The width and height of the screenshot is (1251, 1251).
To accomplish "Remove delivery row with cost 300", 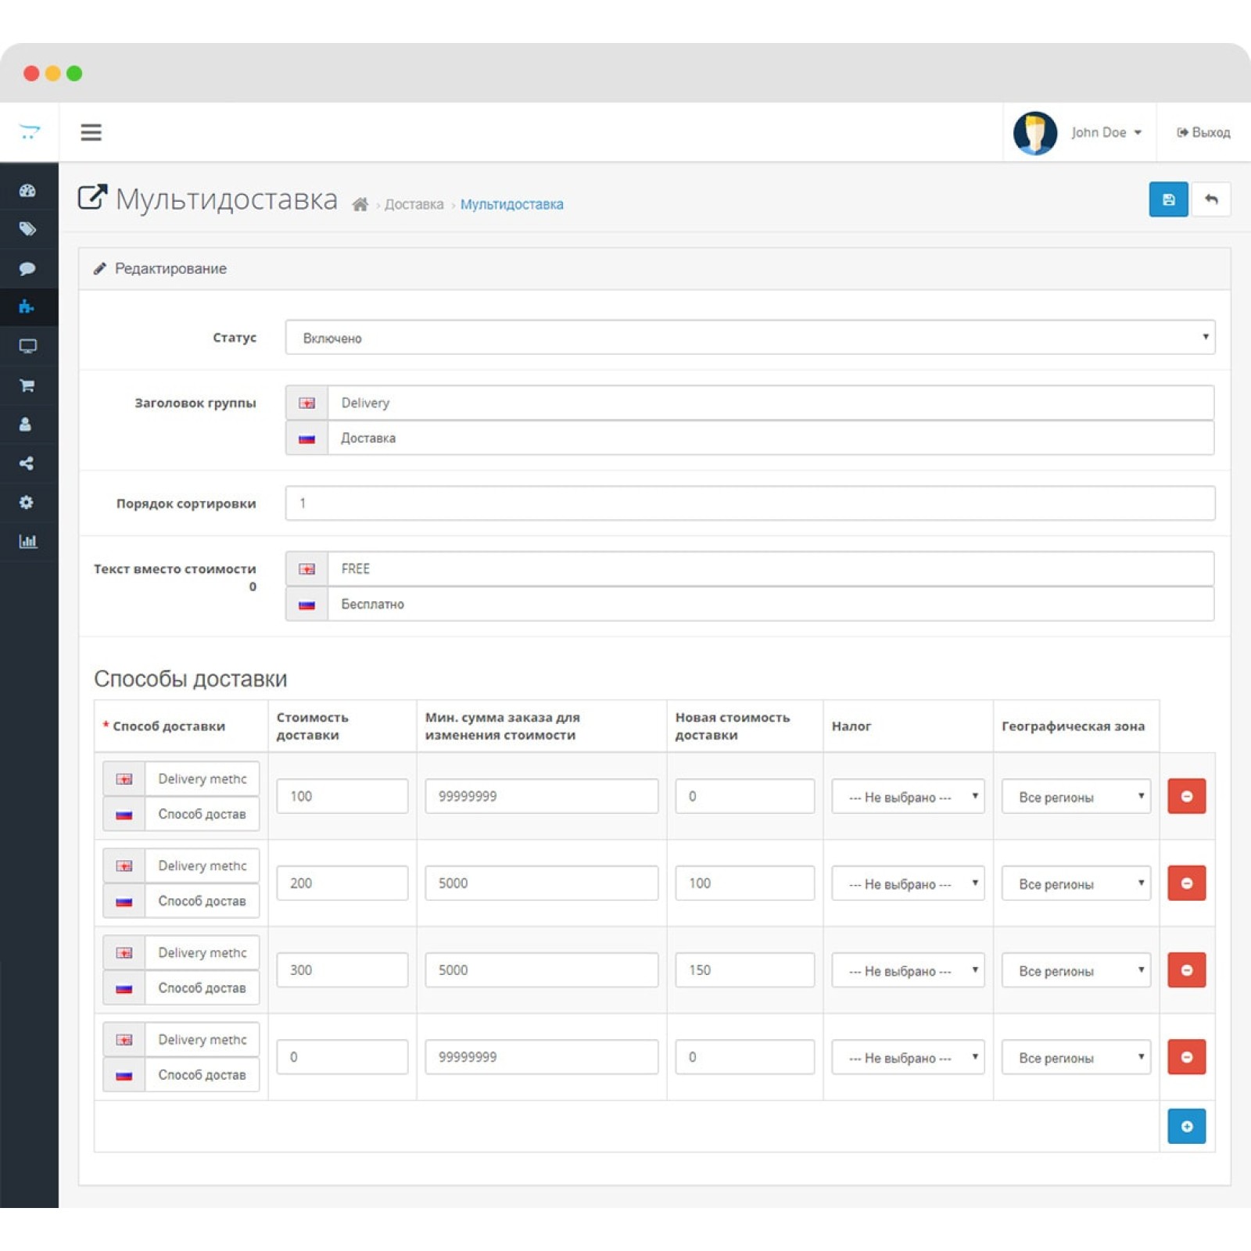I will click(1186, 970).
